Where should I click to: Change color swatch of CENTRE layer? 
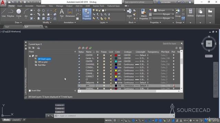tap(116, 61)
